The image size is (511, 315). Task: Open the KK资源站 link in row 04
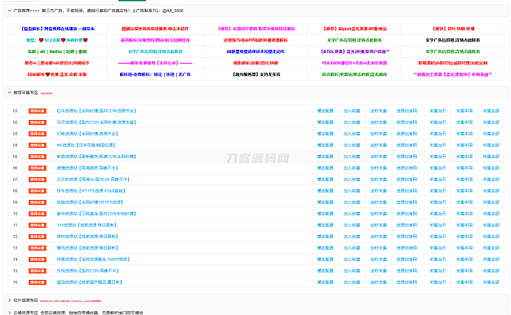coord(86,145)
